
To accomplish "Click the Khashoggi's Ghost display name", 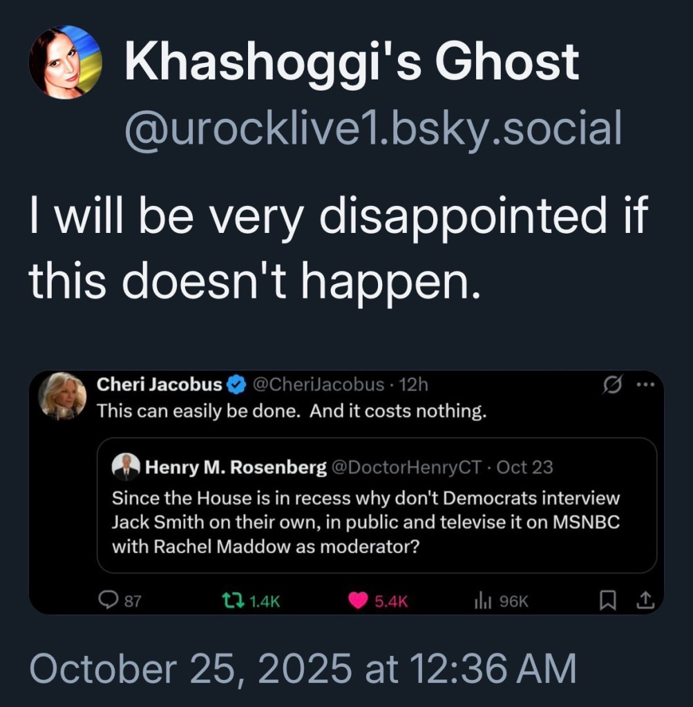I will pos(351,62).
